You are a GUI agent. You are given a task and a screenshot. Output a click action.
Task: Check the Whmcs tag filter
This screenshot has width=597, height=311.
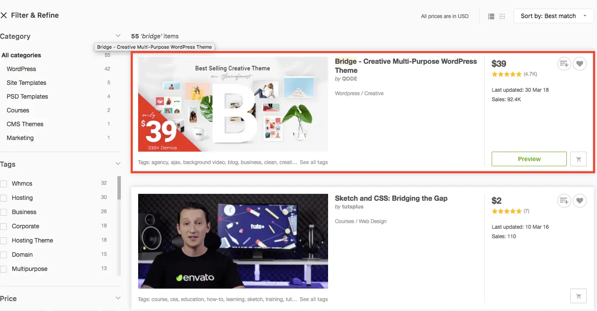coord(4,184)
